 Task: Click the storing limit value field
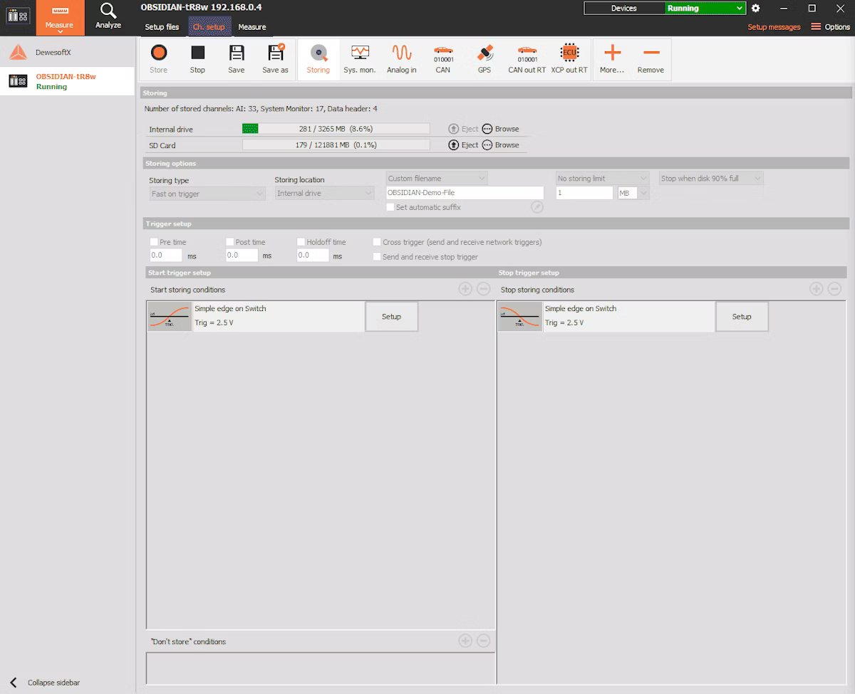click(x=584, y=193)
